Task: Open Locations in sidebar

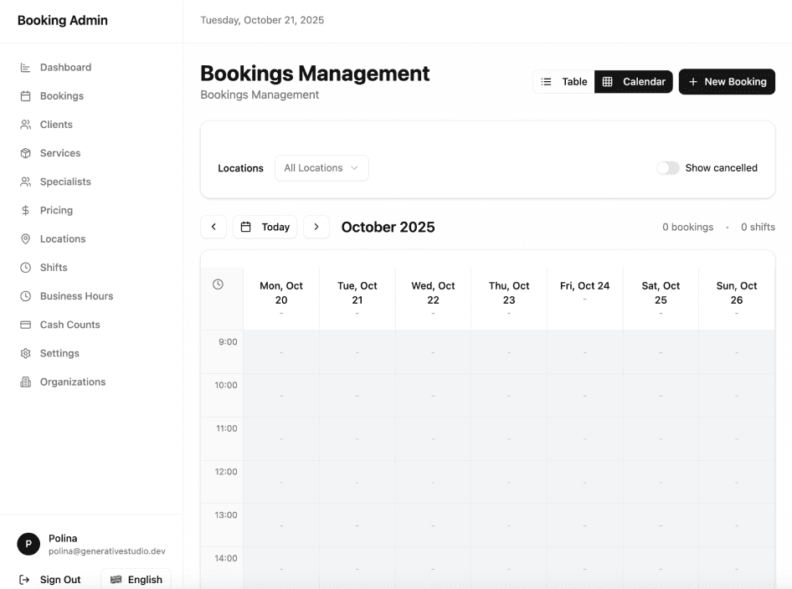Action: 63,238
